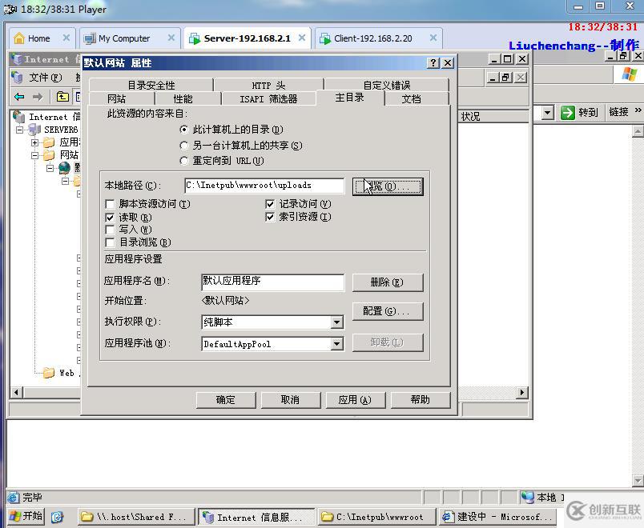Viewport: 644px width, 528px height.
Task: Toggle the 读取 checkbox
Action: click(110, 217)
